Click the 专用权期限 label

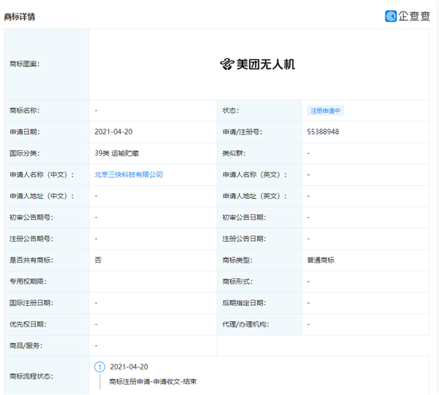[28, 282]
